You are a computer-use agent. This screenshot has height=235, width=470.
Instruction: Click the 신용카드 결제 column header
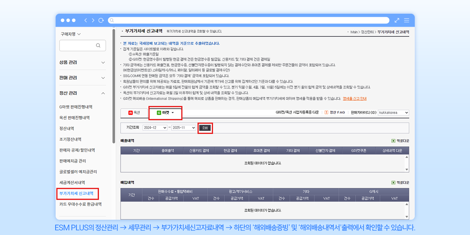(x=199, y=150)
